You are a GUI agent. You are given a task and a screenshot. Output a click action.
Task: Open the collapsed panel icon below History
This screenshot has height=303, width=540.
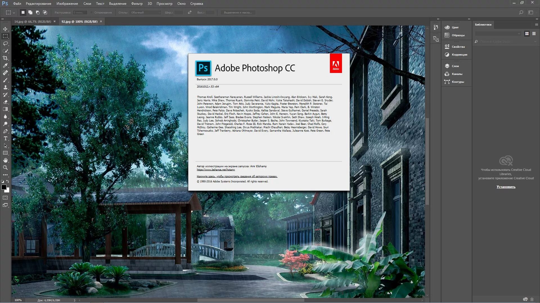tap(436, 39)
